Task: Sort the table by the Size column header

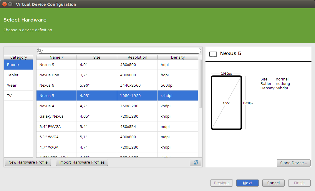Action: coord(97,57)
